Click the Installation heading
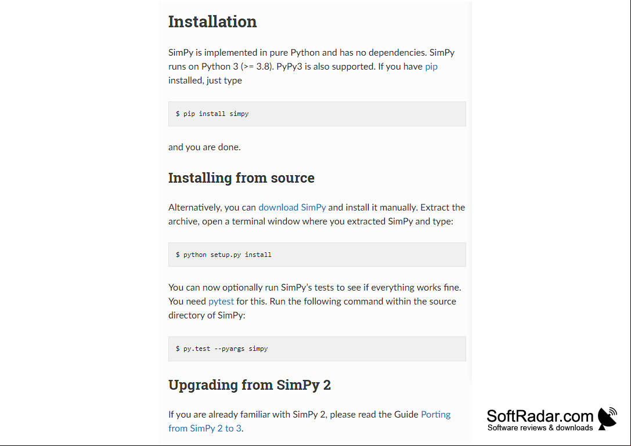631x446 pixels. 212,21
